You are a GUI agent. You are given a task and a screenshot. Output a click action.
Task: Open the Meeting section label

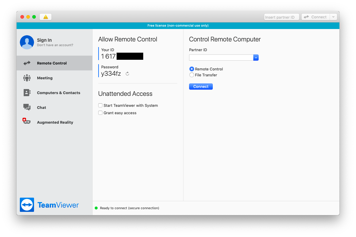click(45, 78)
